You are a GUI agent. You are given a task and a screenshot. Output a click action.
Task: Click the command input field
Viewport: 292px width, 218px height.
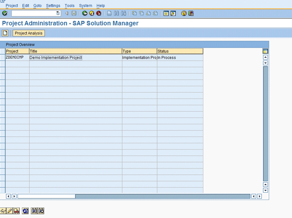coord(34,13)
